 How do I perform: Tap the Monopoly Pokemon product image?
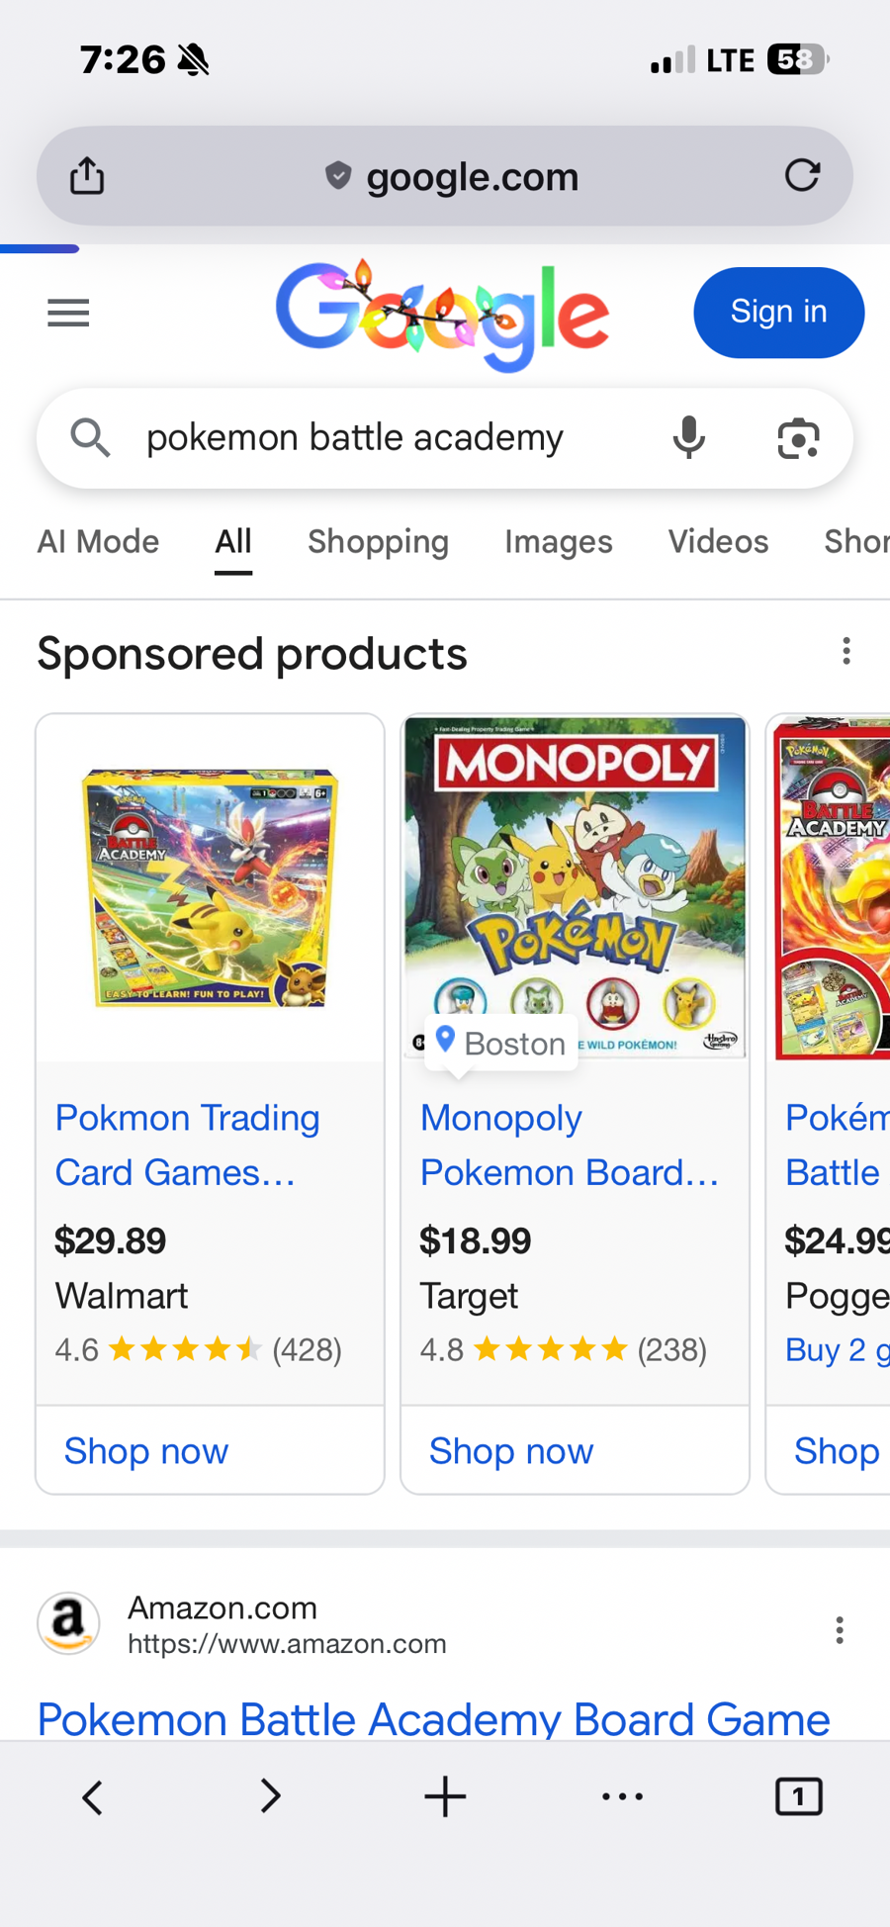[575, 871]
